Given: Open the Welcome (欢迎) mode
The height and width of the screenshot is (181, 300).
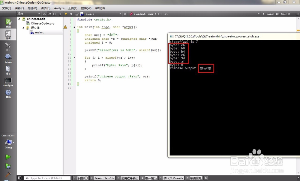Looking at the screenshot, I should (8, 23).
